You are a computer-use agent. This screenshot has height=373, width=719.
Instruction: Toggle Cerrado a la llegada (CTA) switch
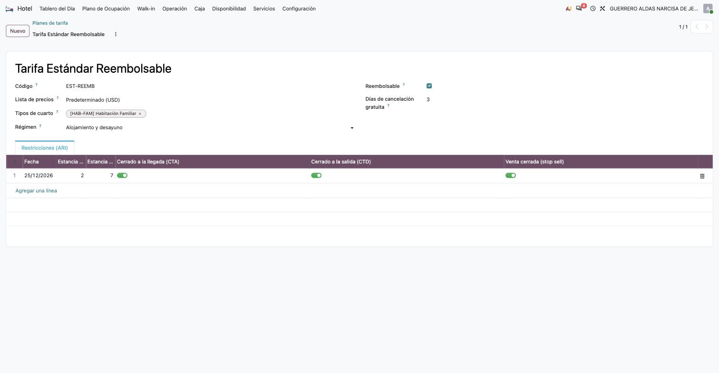pyautogui.click(x=122, y=175)
